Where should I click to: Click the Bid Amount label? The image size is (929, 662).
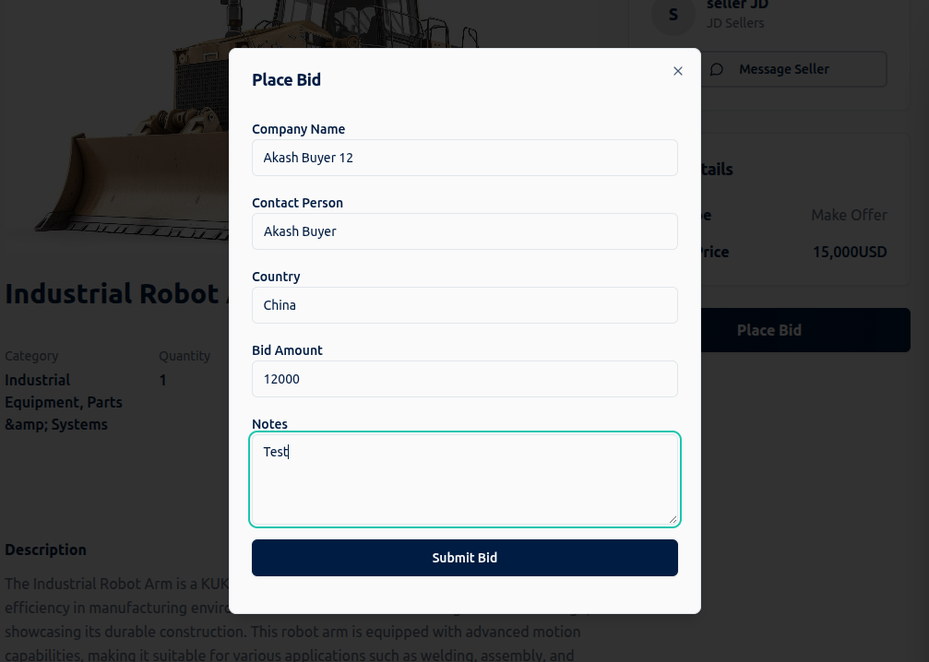287,350
